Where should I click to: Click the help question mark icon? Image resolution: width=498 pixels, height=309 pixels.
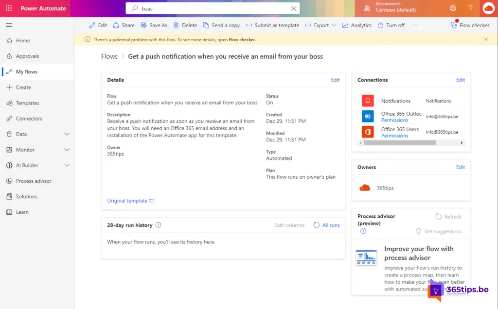coord(470,8)
